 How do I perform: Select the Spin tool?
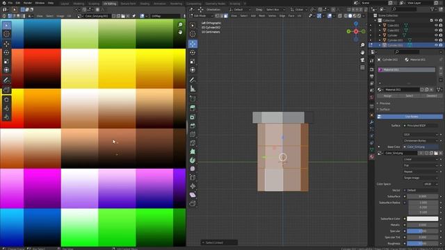tap(193, 160)
